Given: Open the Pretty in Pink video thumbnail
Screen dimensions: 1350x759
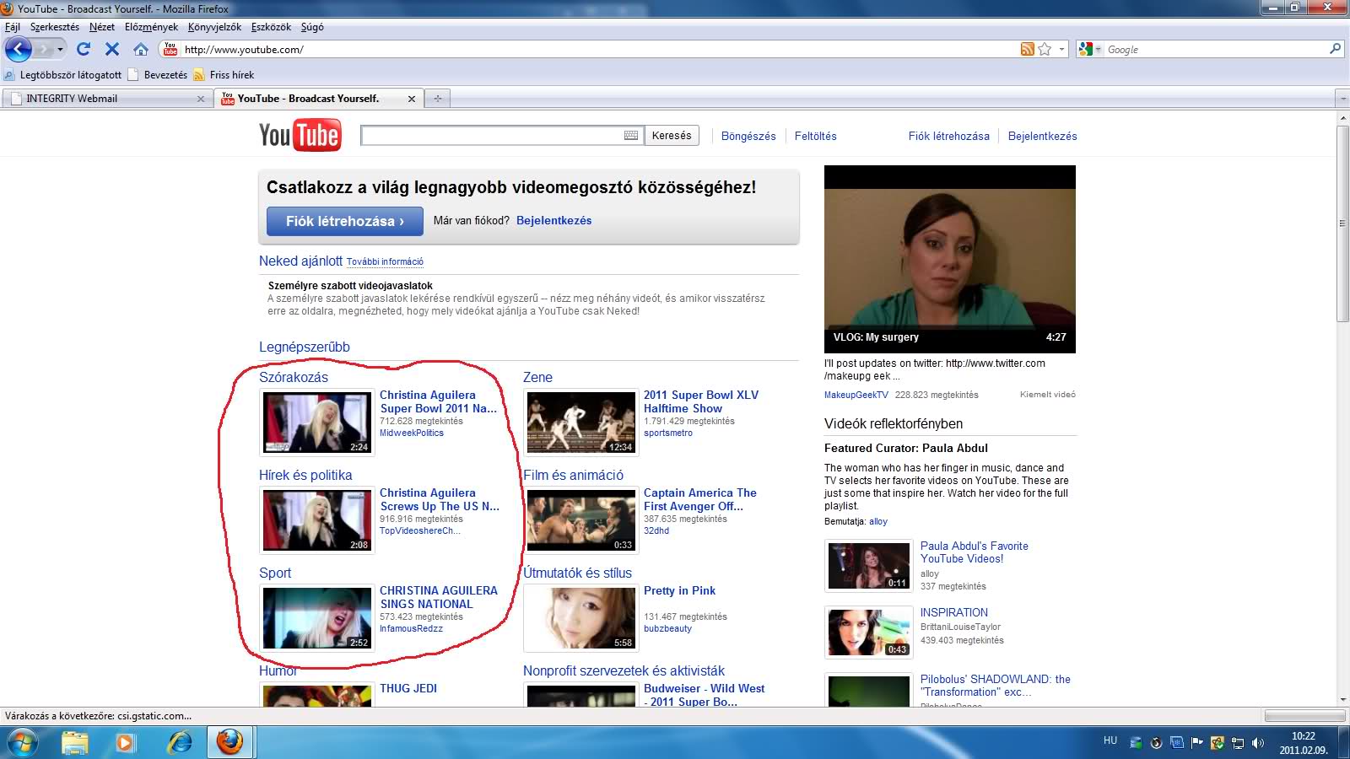Looking at the screenshot, I should click(x=581, y=617).
